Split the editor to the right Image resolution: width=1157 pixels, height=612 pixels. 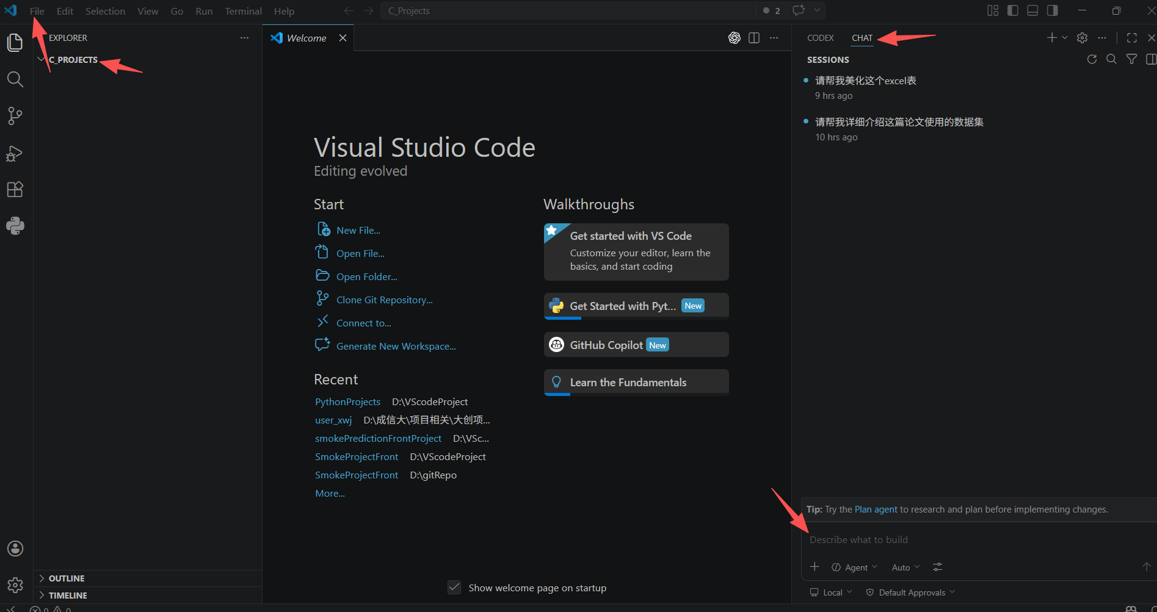click(754, 38)
